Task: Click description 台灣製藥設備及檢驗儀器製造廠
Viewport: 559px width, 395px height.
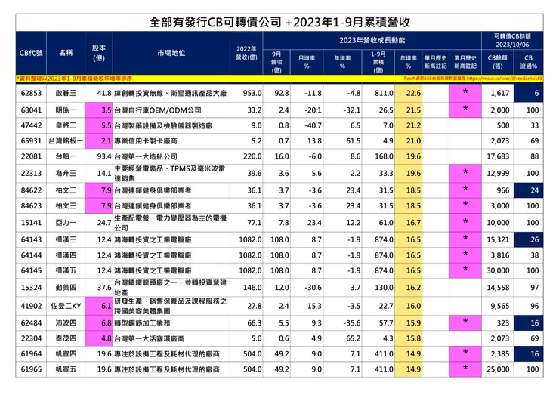Action: point(163,125)
